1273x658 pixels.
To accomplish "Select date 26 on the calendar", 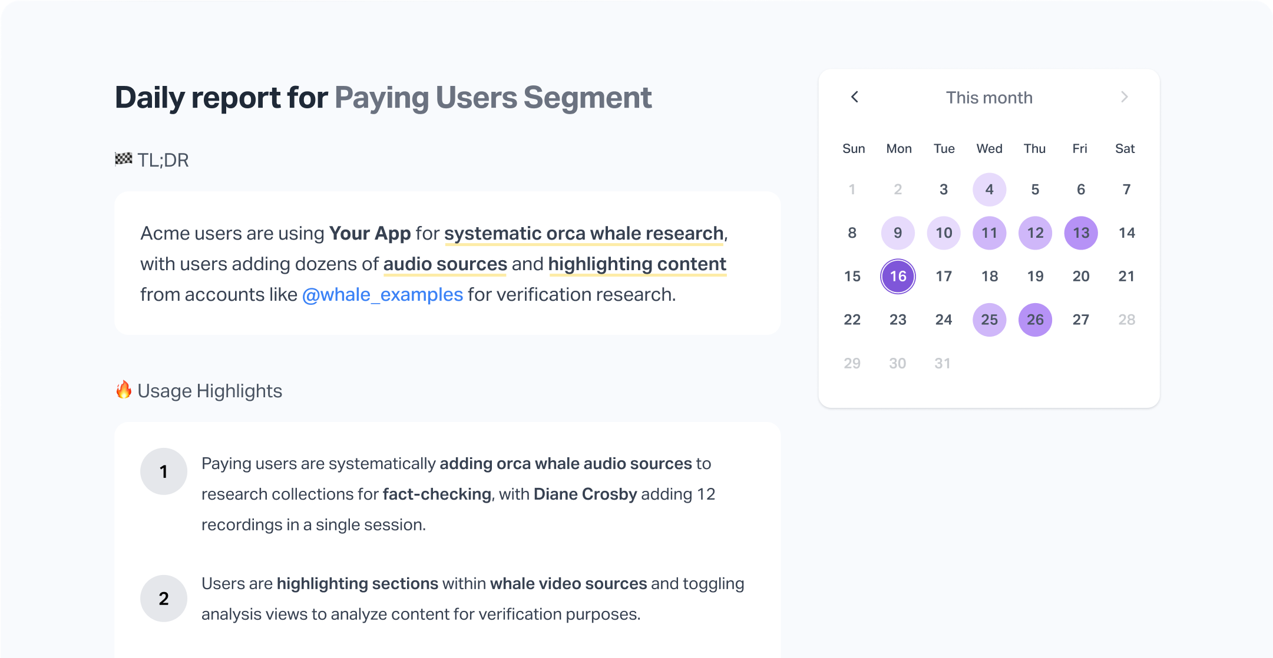I will (x=1034, y=319).
